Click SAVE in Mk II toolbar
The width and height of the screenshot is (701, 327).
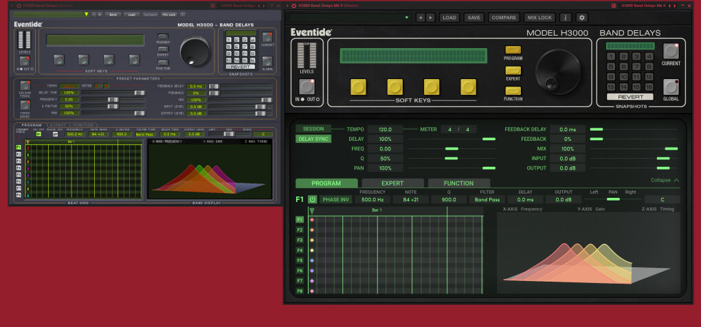click(474, 17)
